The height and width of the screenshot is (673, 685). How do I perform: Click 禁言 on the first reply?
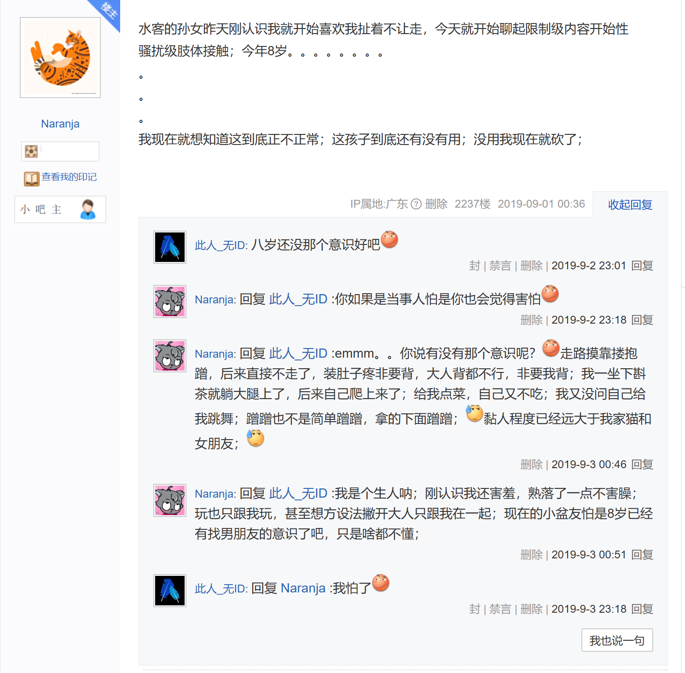click(500, 266)
